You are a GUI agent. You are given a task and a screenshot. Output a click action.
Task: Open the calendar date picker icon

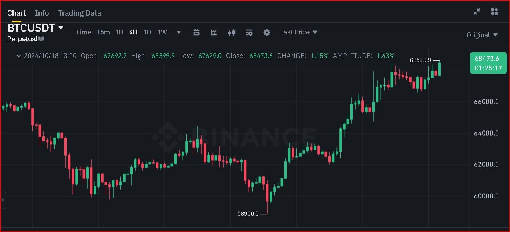[196, 32]
